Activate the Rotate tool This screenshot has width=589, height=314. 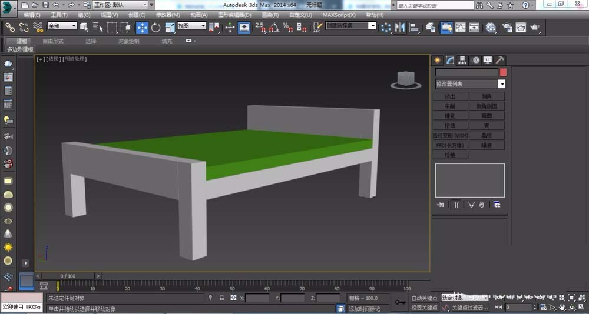coord(156,27)
